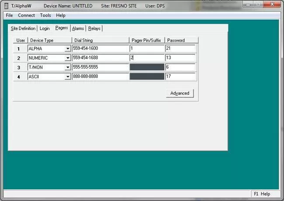
Task: Click dial string field 559-454-1600
Action: click(100, 49)
